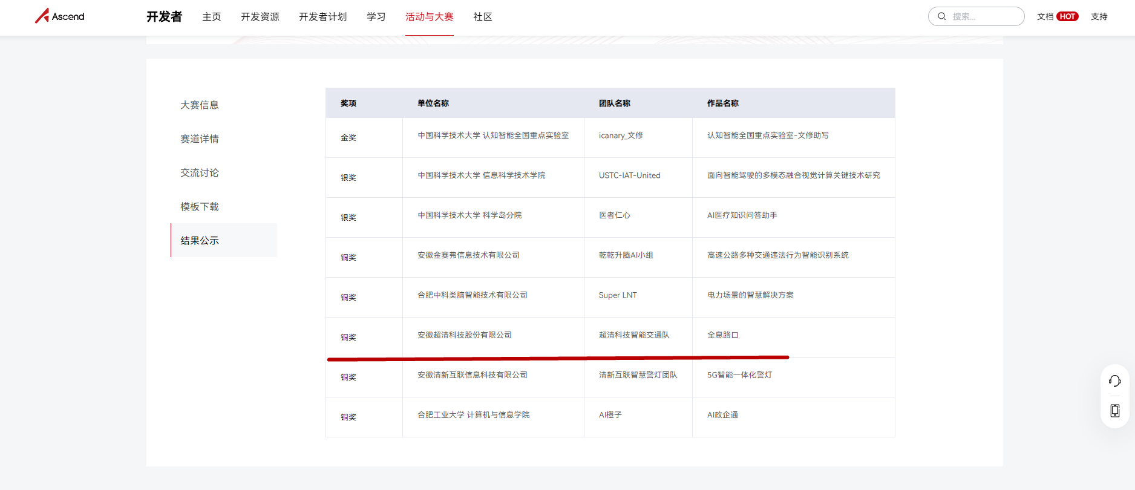Open the mobile phone icon widget

(x=1115, y=411)
